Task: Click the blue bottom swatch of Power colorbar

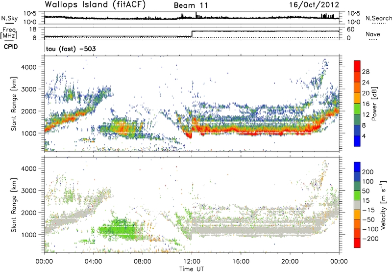Action: tap(357, 141)
